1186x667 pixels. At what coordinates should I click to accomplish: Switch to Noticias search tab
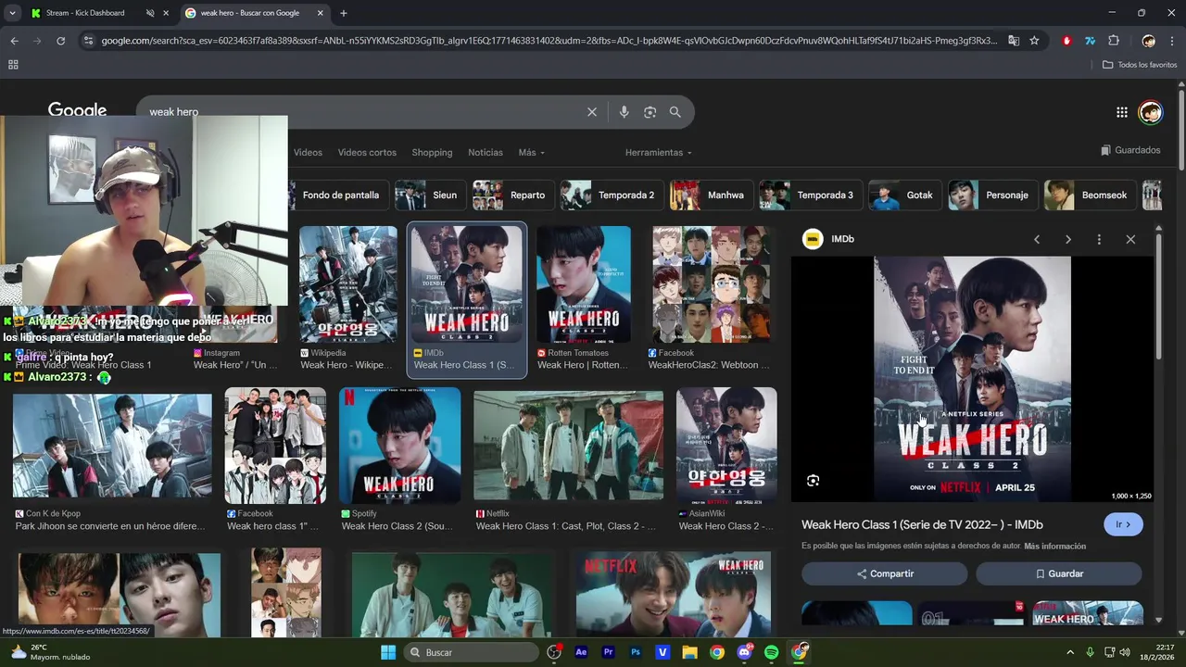click(486, 153)
